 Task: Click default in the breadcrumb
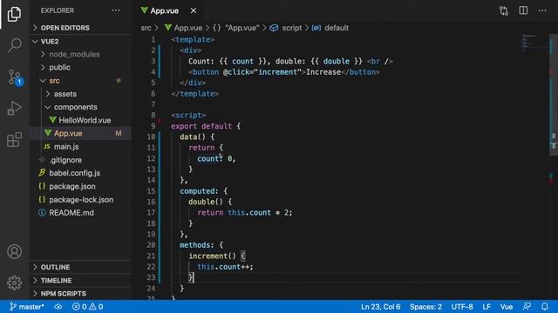(x=330, y=28)
